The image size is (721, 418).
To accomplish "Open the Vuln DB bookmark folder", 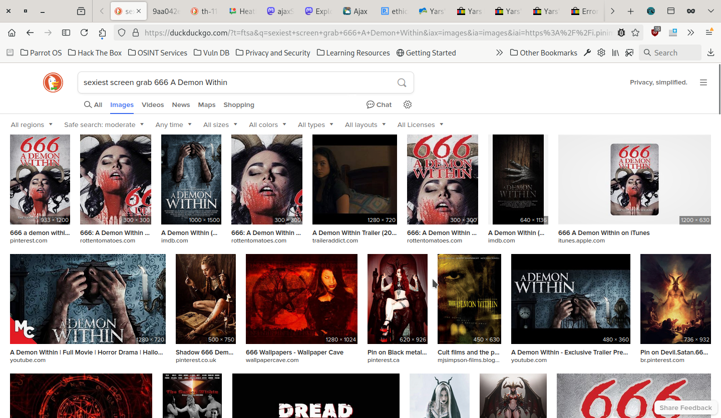I will (211, 52).
